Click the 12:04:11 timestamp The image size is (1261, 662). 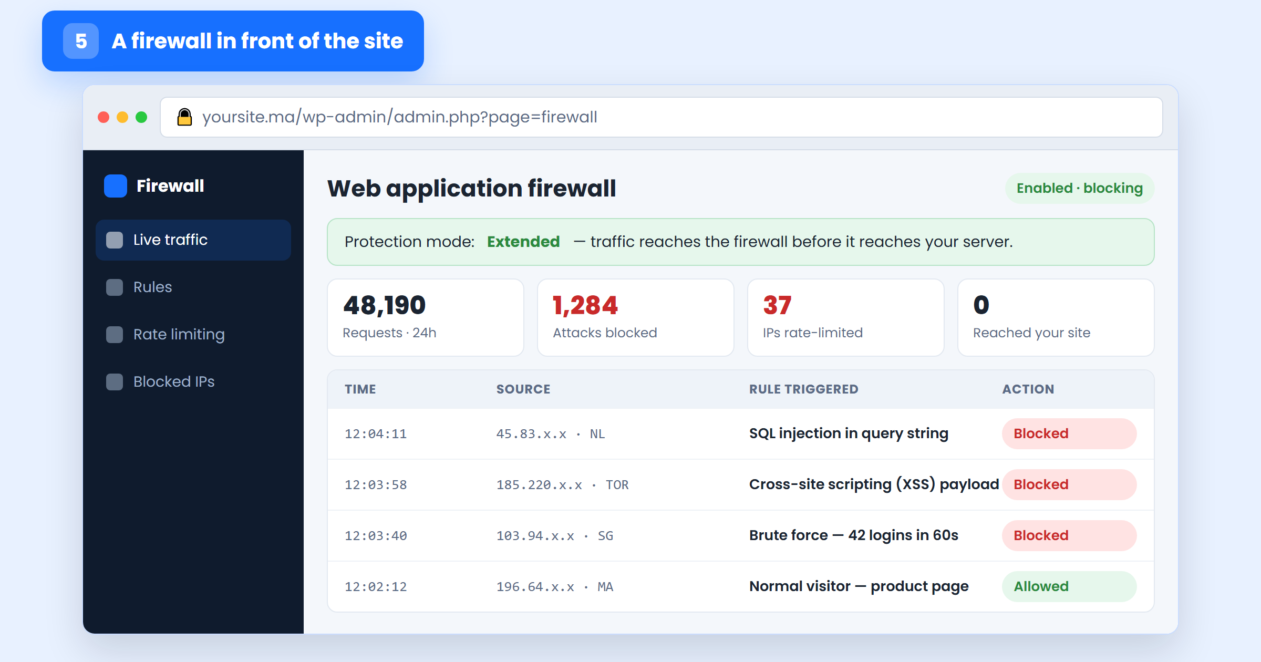tap(376, 434)
